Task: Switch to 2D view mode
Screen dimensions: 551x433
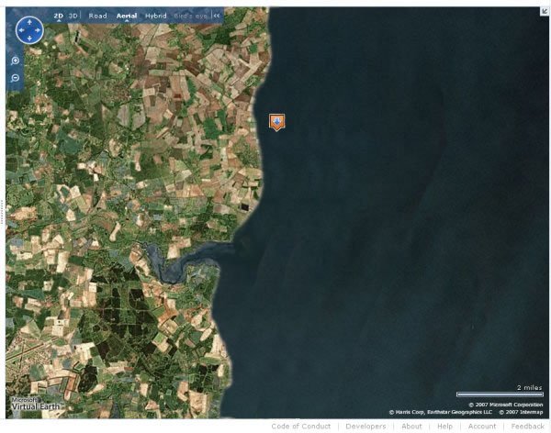Action: point(59,16)
